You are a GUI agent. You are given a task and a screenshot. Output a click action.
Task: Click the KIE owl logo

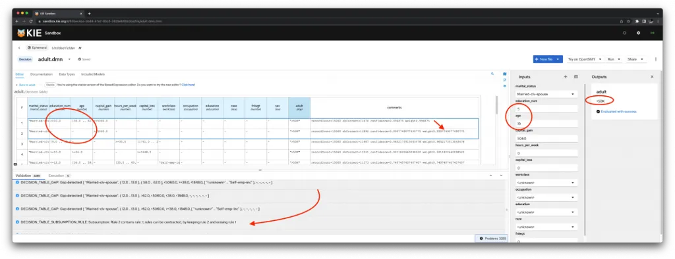point(21,33)
